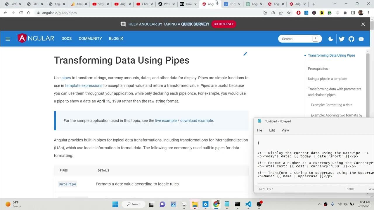Open Angular's GitHub repository icon
The height and width of the screenshot is (210, 374).
click(x=352, y=39)
